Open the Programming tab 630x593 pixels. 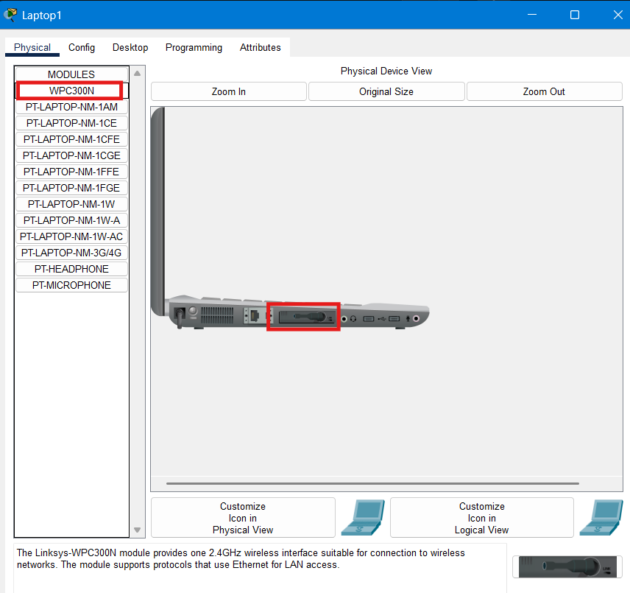coord(194,47)
